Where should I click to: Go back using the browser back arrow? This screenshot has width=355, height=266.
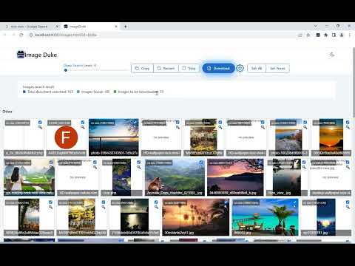(x=4, y=35)
